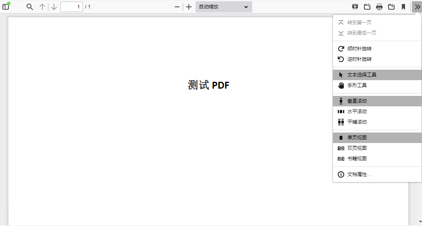Click the page number input field
422x226 pixels.
point(72,7)
